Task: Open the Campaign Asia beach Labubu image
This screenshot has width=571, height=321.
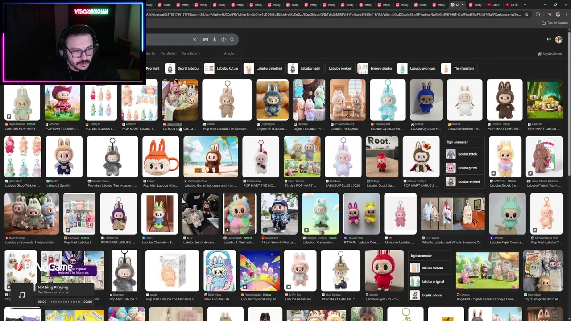Action: point(211,157)
